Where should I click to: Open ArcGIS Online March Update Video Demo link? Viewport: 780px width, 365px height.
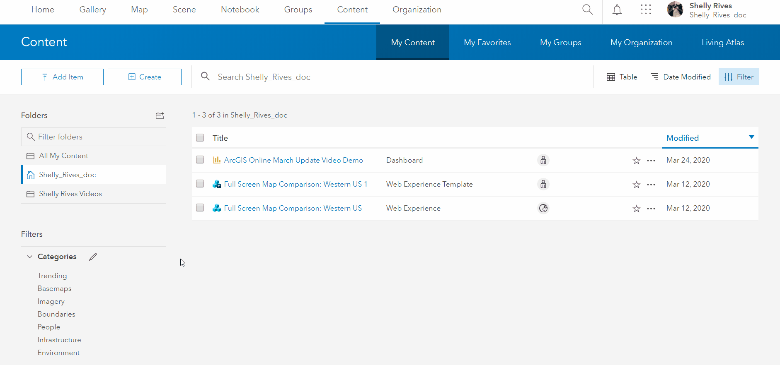[x=293, y=160]
